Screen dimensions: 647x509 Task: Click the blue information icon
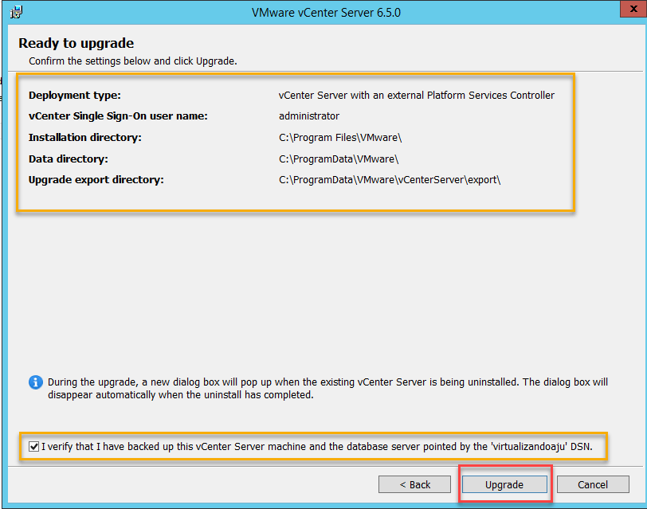click(x=36, y=382)
